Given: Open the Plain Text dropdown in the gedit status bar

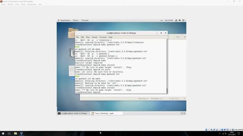Looking at the screenshot, I should click(x=143, y=99).
